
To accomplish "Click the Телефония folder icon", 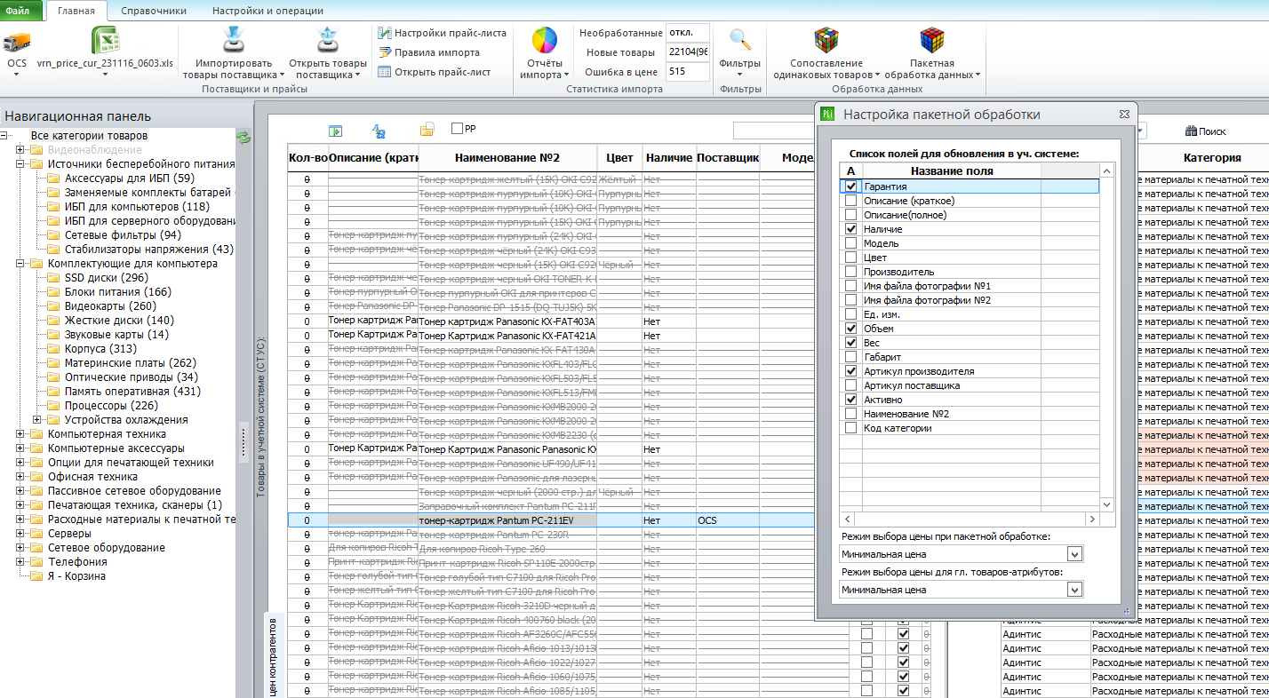I will 37,562.
